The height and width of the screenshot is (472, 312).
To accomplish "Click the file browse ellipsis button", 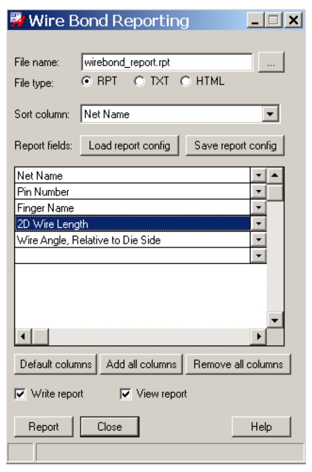I will click(x=271, y=63).
